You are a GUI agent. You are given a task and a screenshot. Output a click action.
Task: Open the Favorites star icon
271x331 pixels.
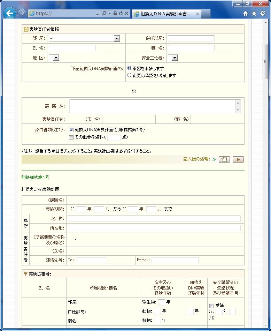[254, 14]
